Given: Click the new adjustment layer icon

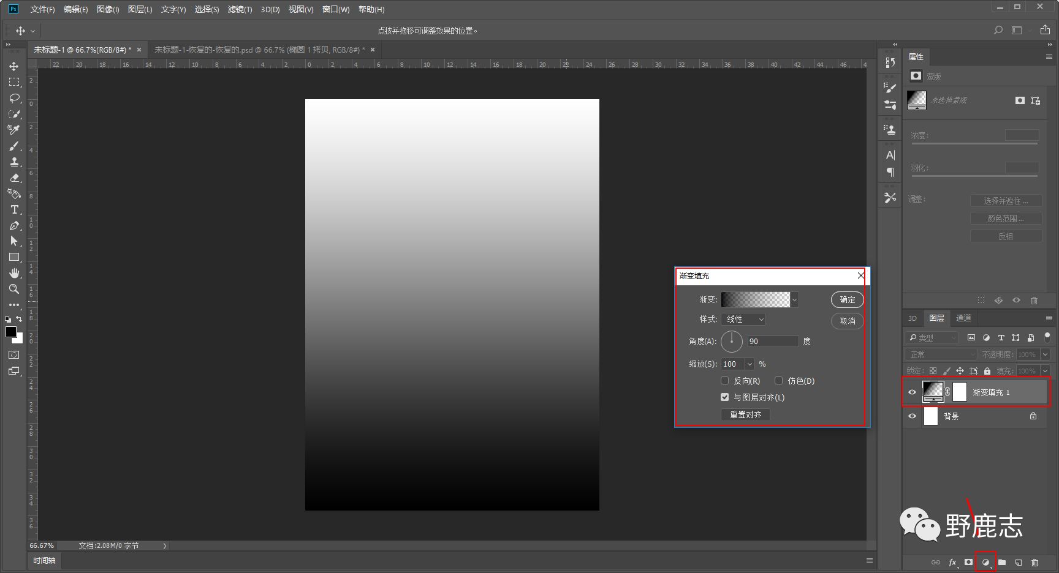Looking at the screenshot, I should [985, 562].
